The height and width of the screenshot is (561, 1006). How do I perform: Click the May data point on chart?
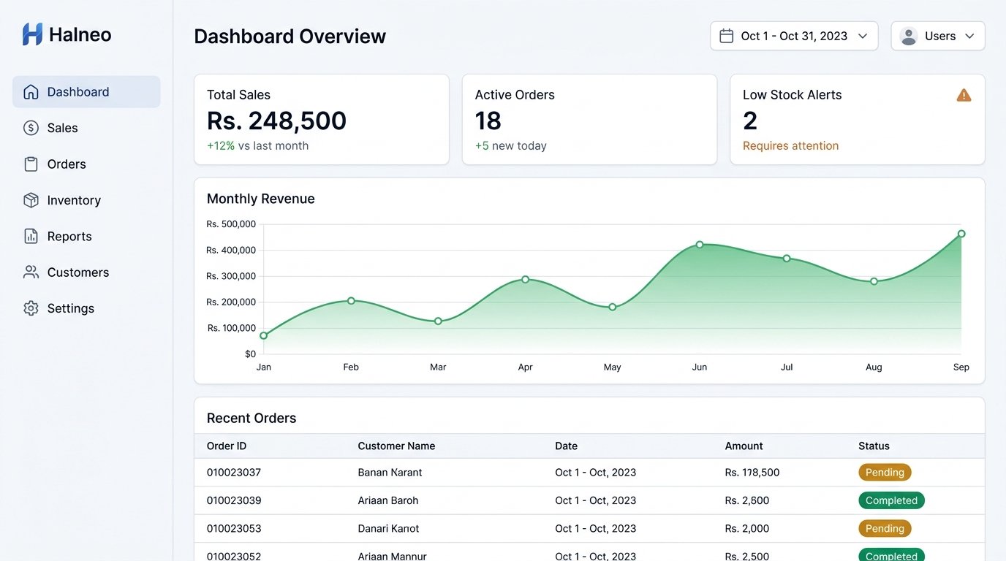[x=613, y=307]
